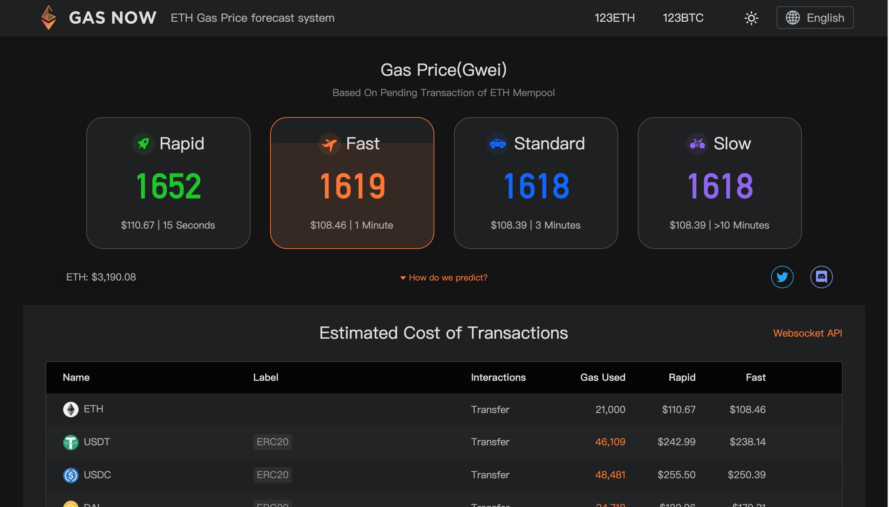Click the USDT Tether coin icon
889x507 pixels.
tap(71, 442)
